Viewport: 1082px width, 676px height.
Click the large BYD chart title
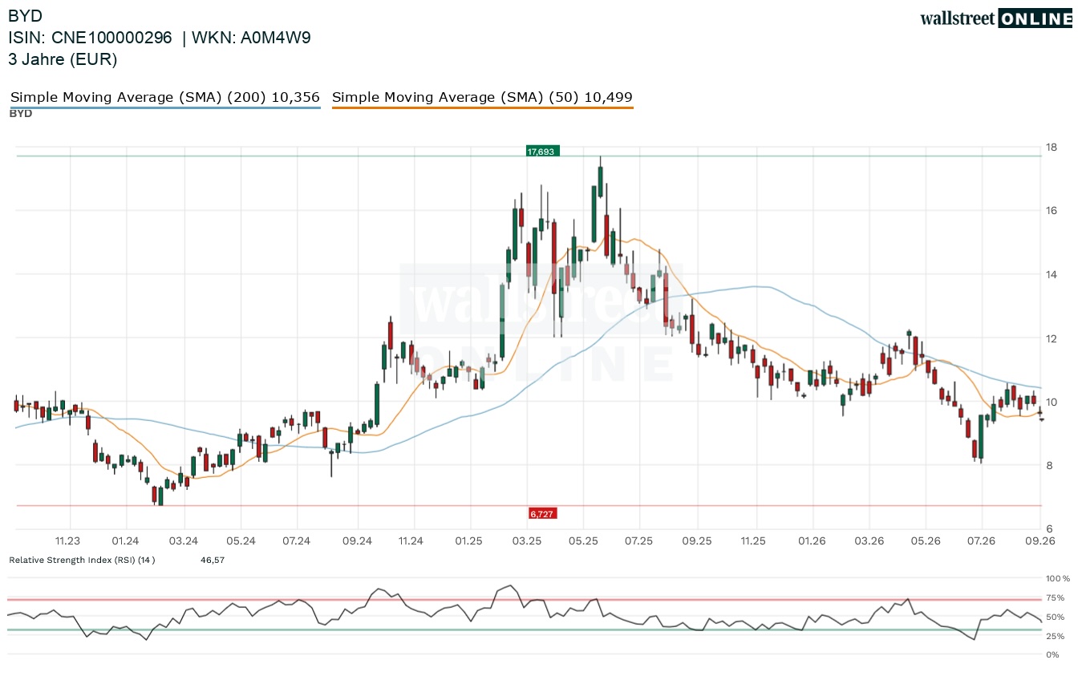point(26,16)
